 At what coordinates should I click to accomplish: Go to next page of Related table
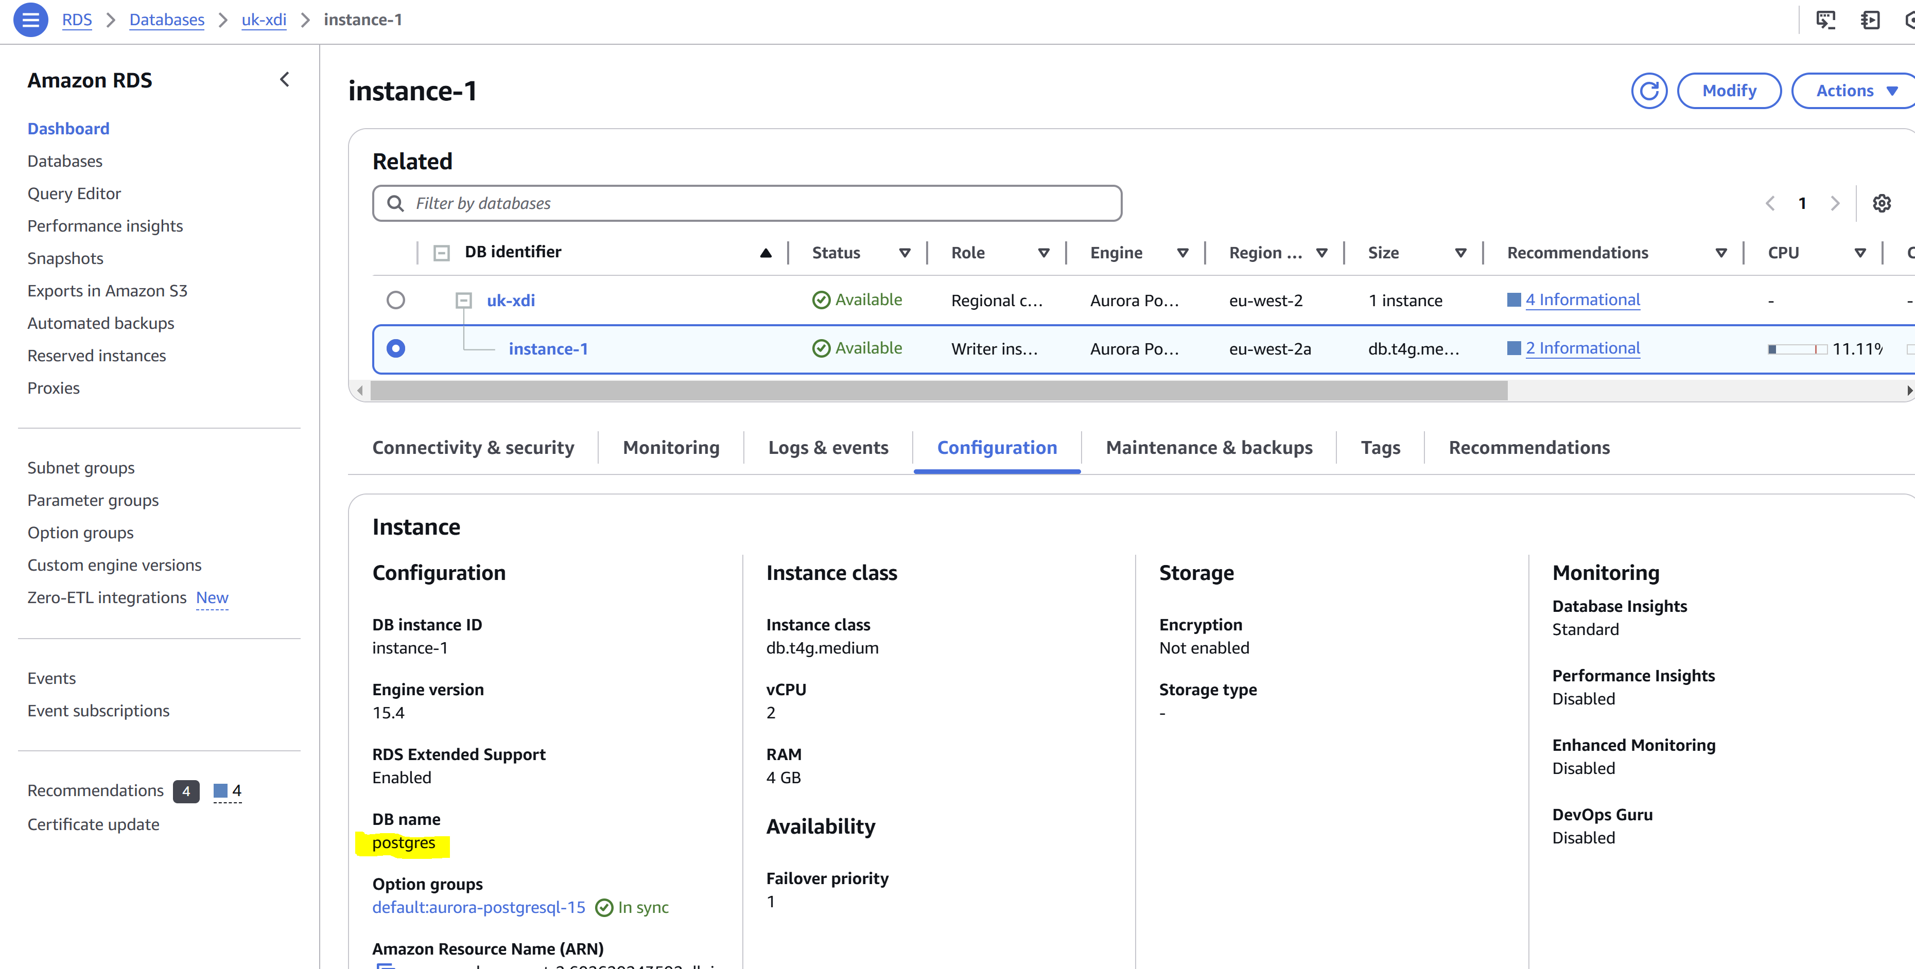tap(1835, 203)
